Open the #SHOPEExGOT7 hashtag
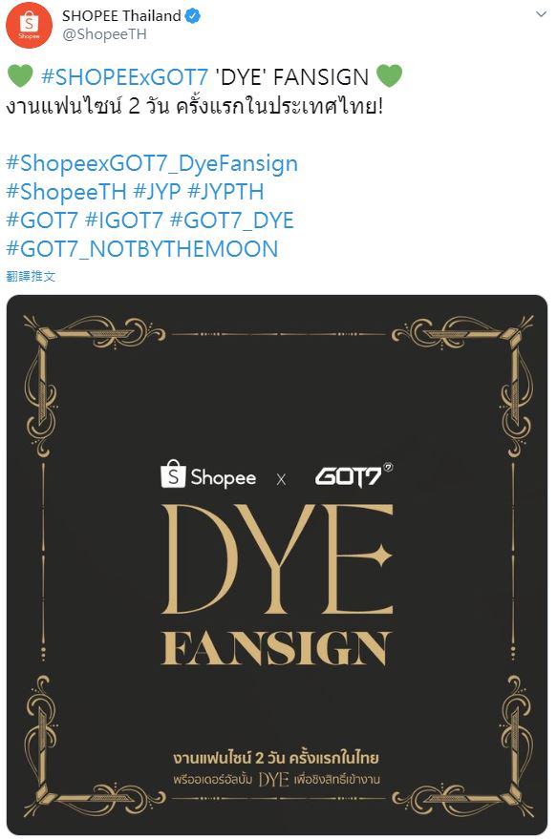The image size is (557, 839). (x=124, y=77)
